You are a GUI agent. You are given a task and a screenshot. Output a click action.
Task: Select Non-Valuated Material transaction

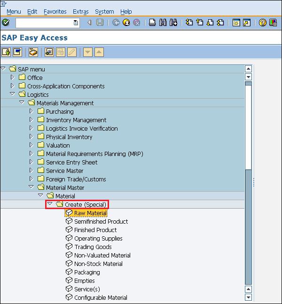click(x=102, y=255)
